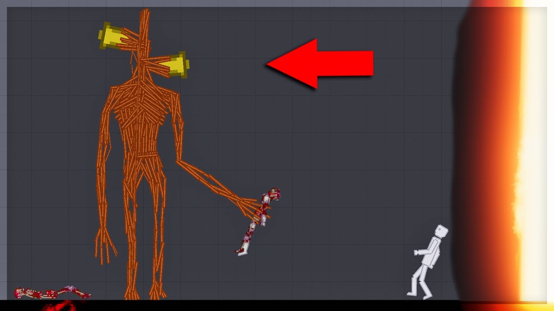Select the bloody ragdoll lying on the ground
554x311 pixels.
point(52,293)
